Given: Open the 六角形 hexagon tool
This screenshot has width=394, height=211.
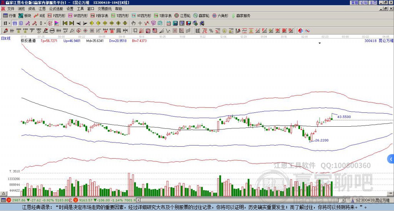Looking at the screenshot, I should coord(220,15).
